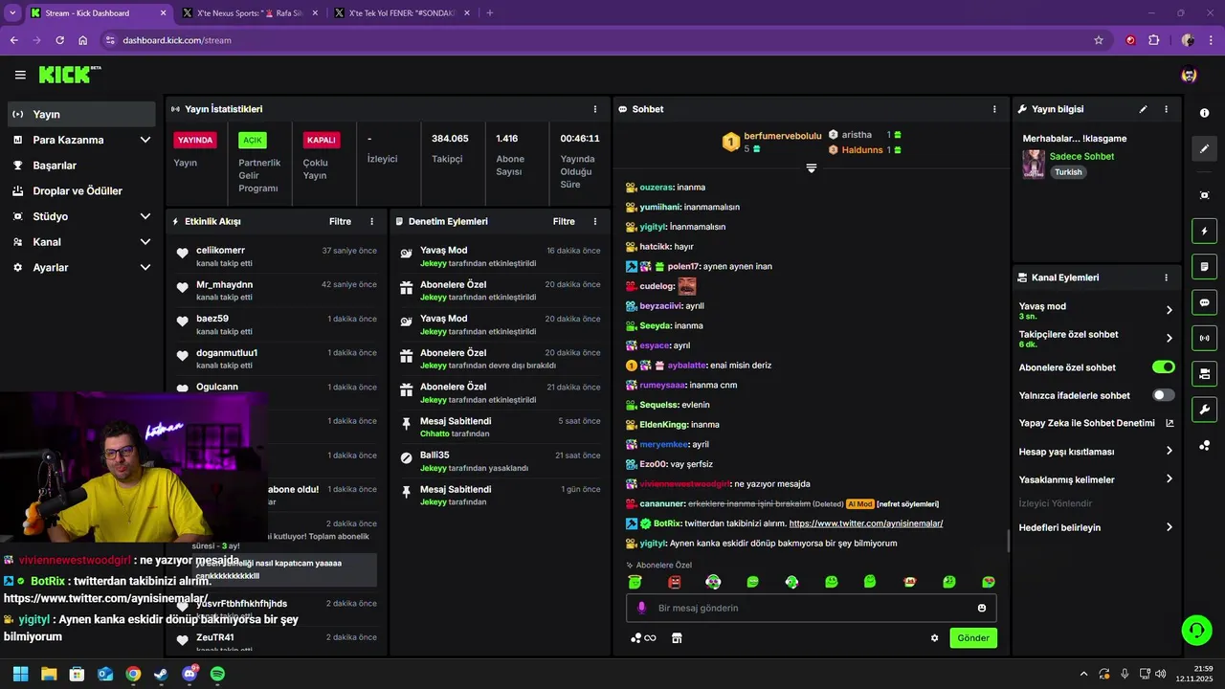1225x689 pixels.
Task: Toggle the wrench stream info panel icon
Action: tap(1204, 410)
